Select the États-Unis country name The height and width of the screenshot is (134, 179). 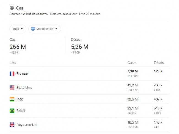pos(24,88)
